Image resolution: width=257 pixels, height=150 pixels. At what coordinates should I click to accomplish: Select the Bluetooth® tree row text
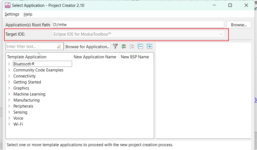(x=24, y=64)
